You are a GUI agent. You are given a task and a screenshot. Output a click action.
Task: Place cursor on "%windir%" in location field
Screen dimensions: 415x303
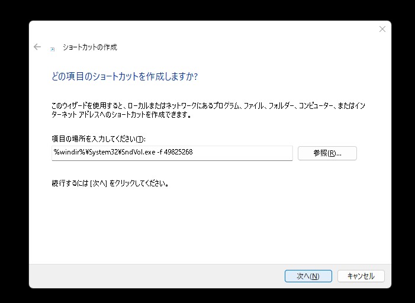(x=67, y=153)
